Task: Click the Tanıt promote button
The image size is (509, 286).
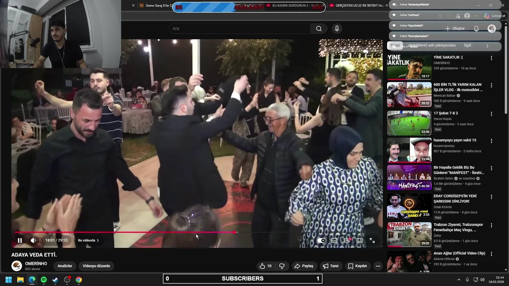Action: point(330,266)
